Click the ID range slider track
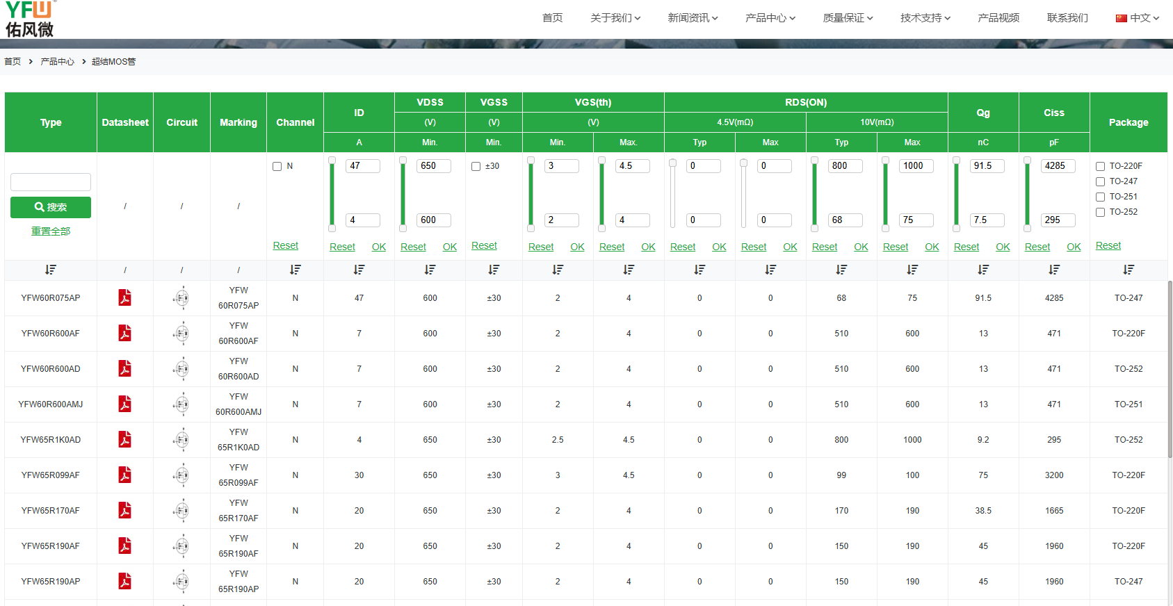1173x606 pixels. (332, 195)
